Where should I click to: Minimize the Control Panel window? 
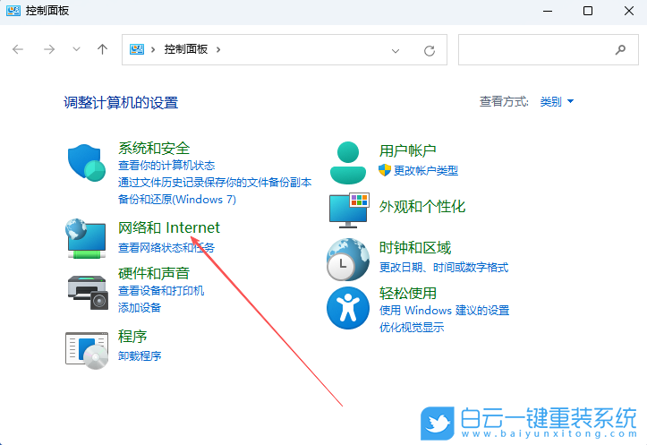click(548, 11)
